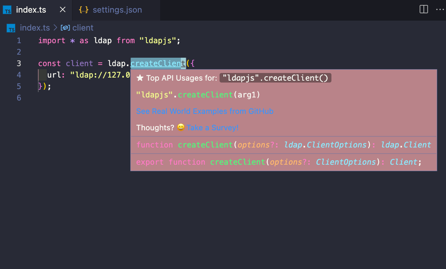Click the index.ts breadcrumb item
Viewport: 446px width, 269px height.
pyautogui.click(x=34, y=28)
